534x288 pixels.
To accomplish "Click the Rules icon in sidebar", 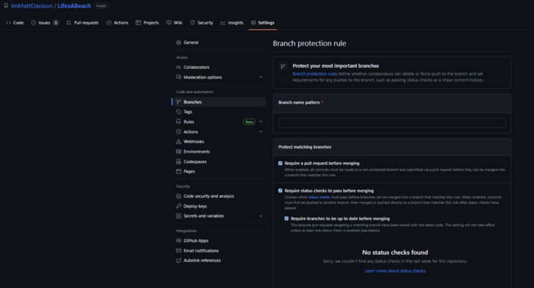I will point(178,122).
